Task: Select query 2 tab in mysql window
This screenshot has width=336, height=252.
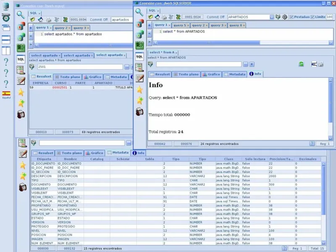Action: [61, 28]
